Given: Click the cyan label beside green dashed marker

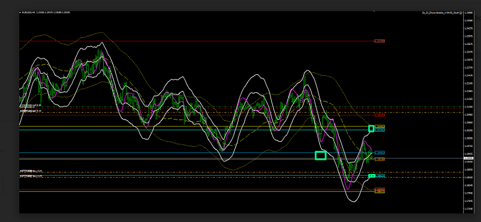Looking at the screenshot, I should point(380,176).
